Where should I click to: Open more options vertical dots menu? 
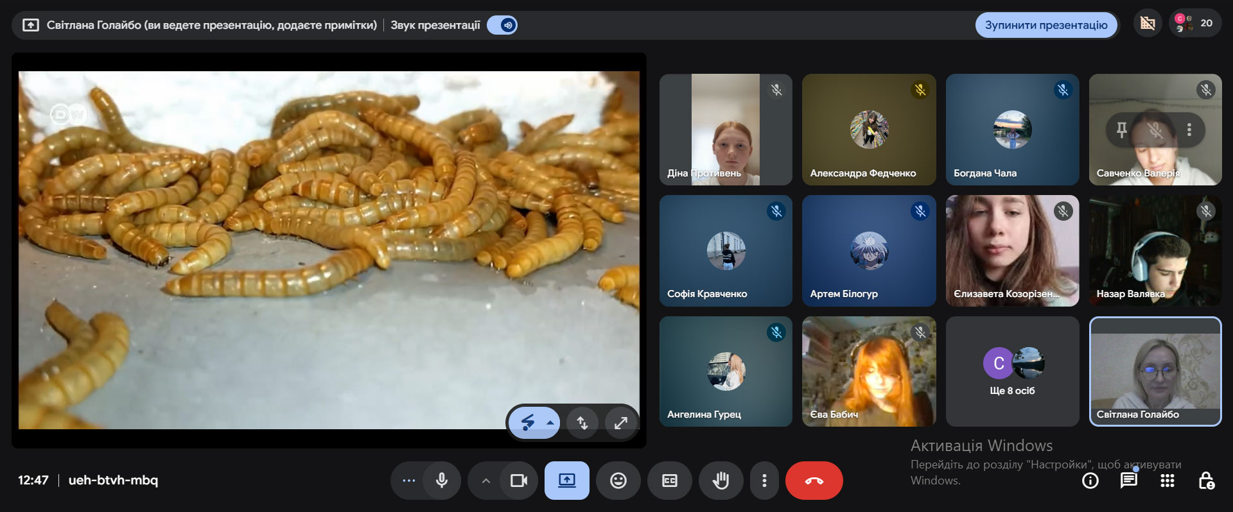764,481
